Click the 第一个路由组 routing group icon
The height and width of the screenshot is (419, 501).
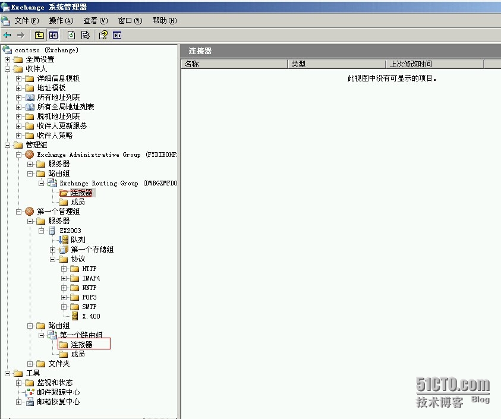click(x=52, y=335)
